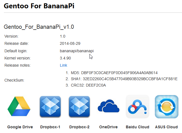Viewport: 182px width, 133px height.
Task: Click the Gentoo For BananaPi page heading
Action: point(39,6)
